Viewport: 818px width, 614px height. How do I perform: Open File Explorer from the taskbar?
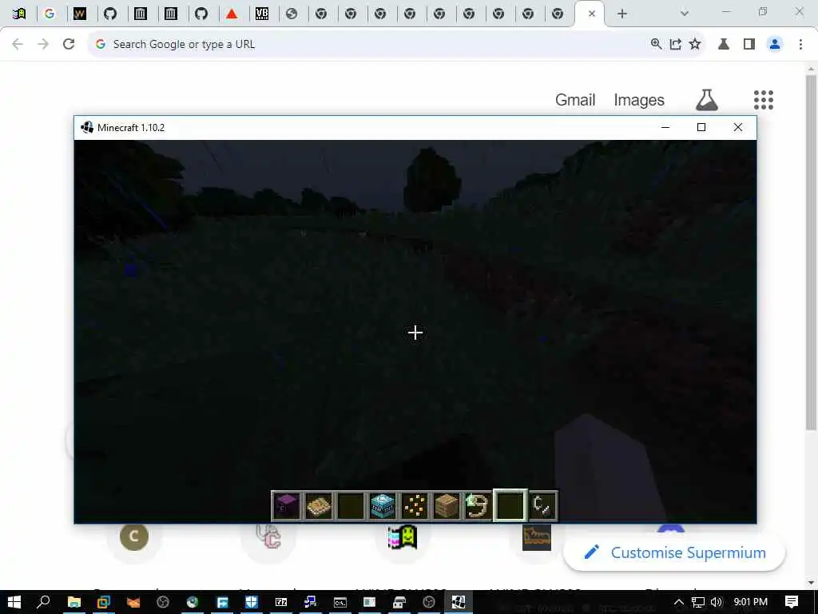[x=74, y=602]
